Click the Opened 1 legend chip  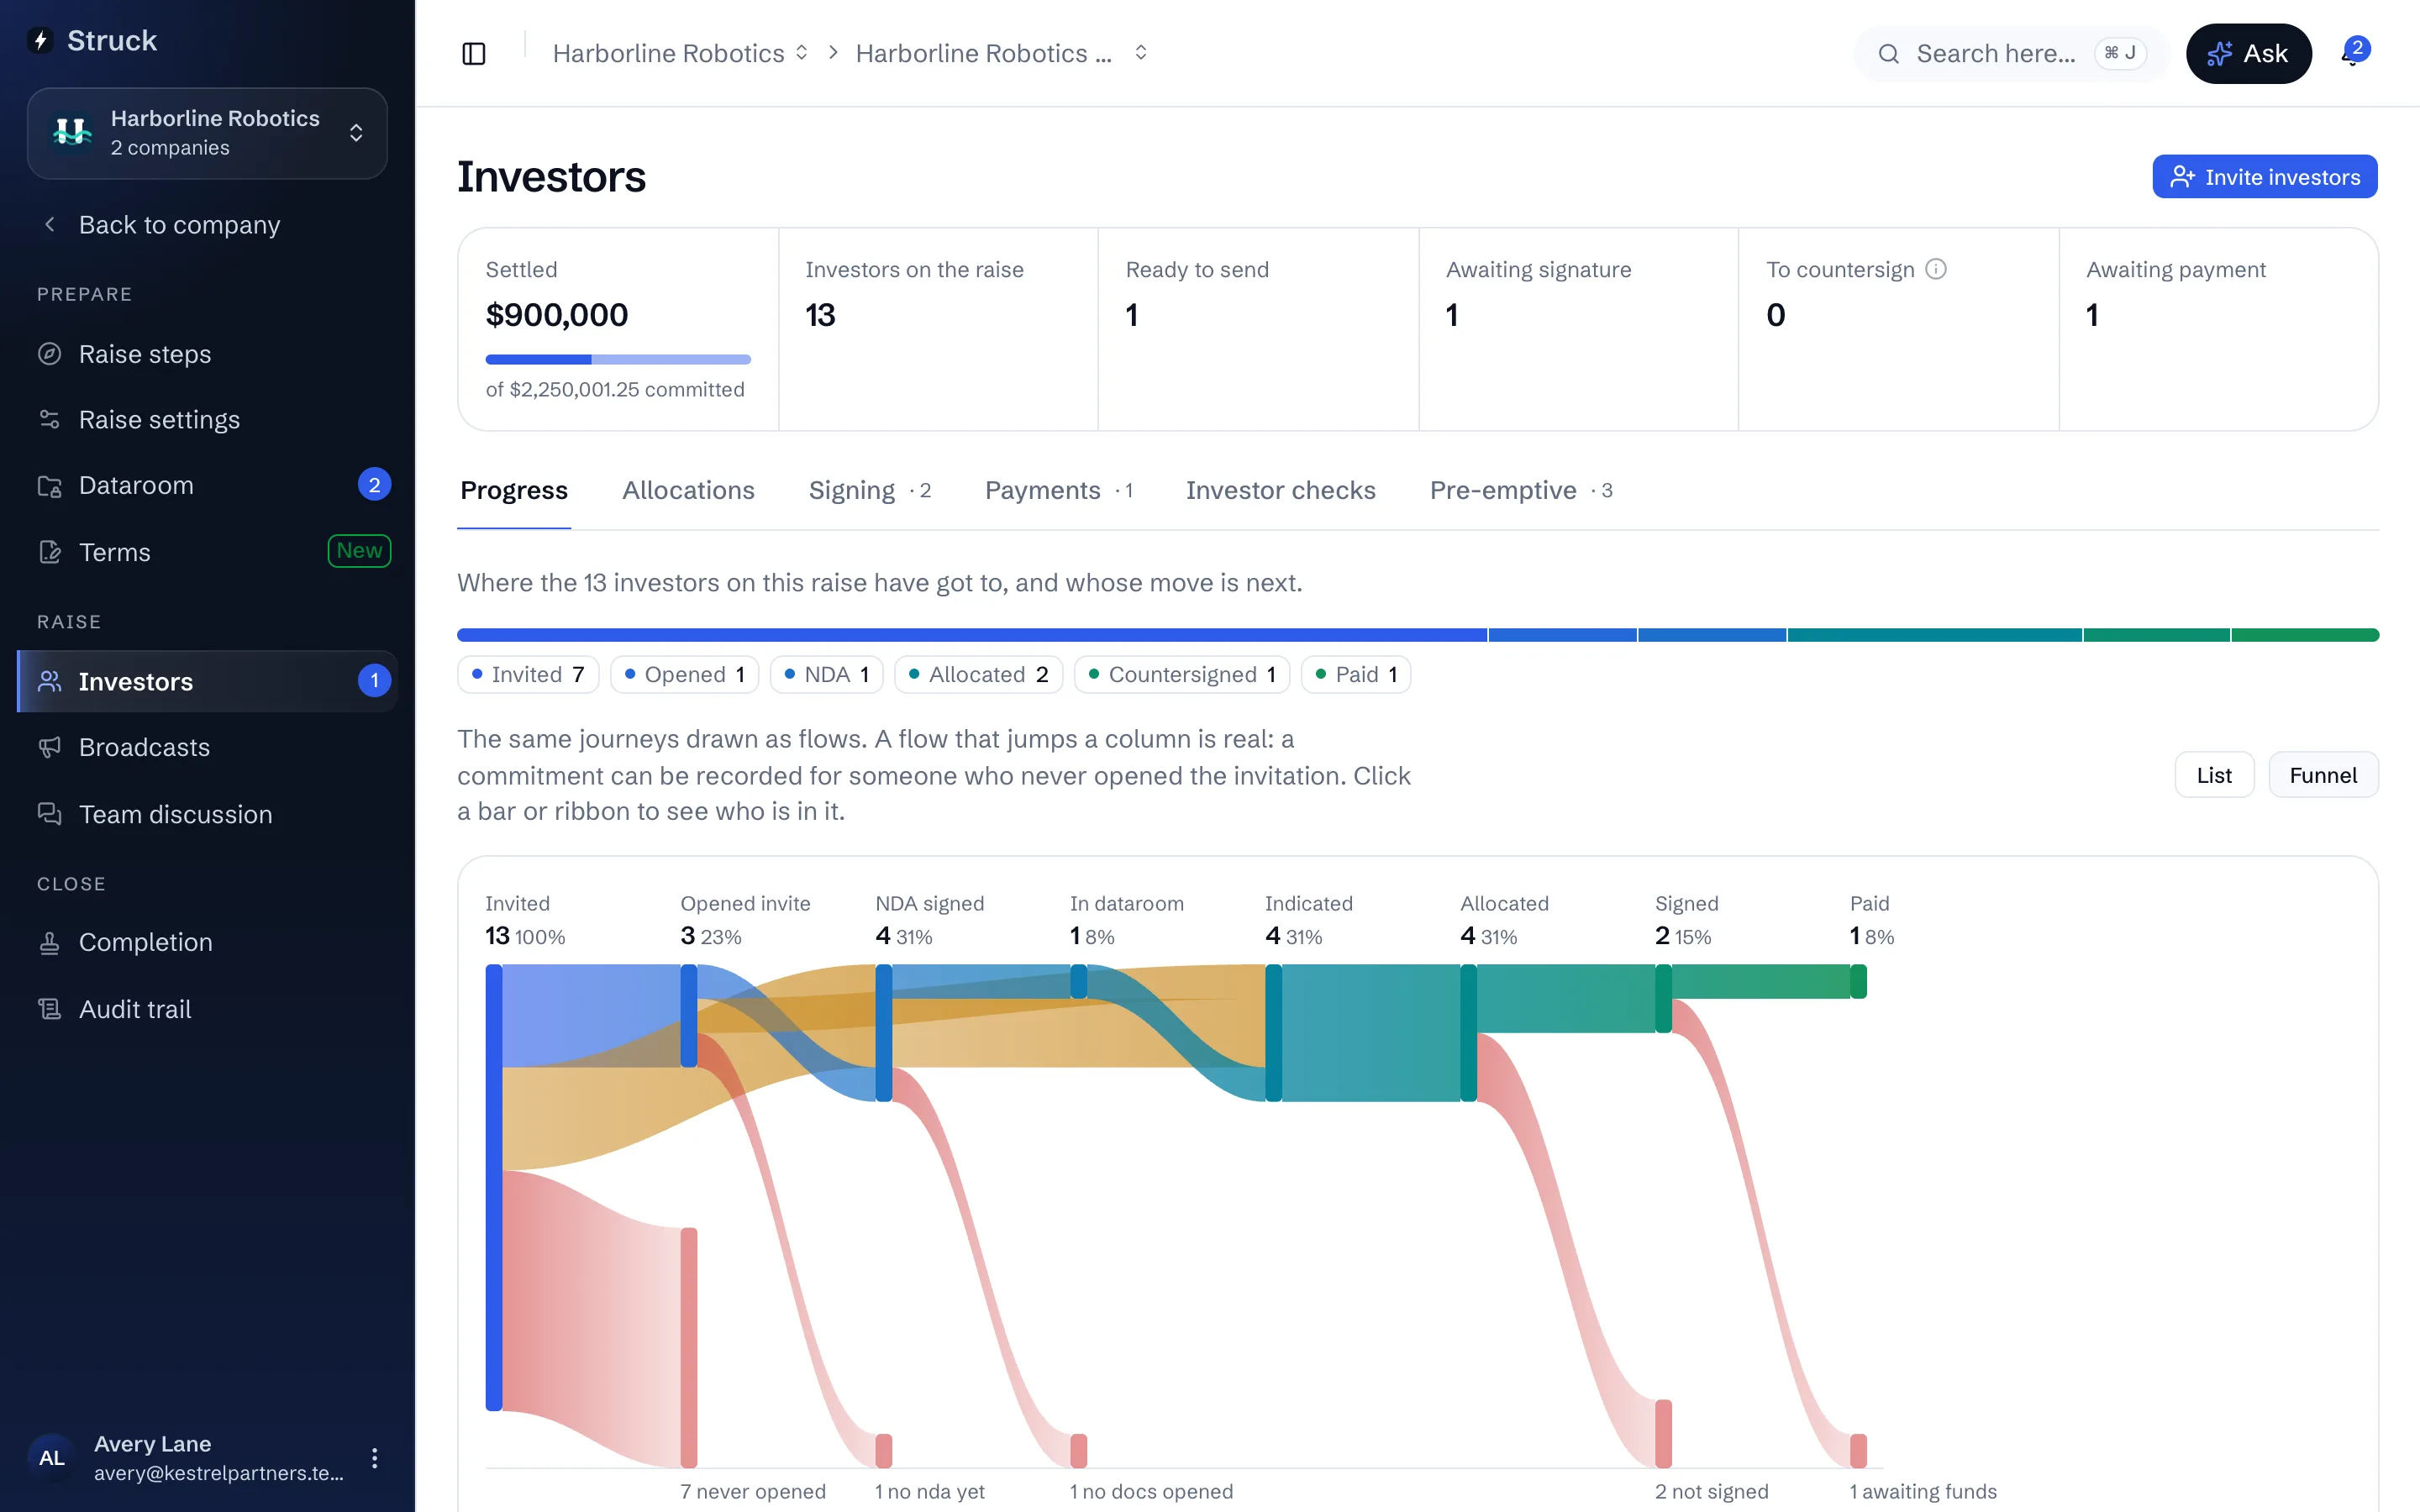(684, 675)
